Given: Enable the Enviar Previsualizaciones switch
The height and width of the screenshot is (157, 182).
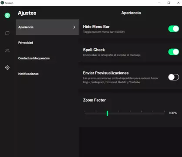Looking at the screenshot, I should click(174, 77).
